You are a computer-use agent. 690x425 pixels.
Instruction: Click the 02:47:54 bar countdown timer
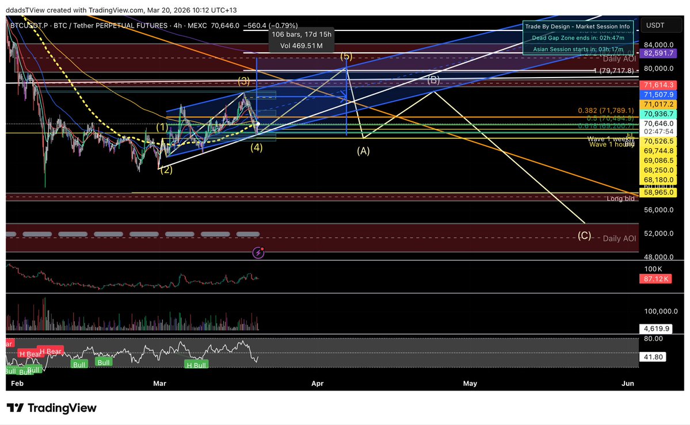(x=658, y=132)
